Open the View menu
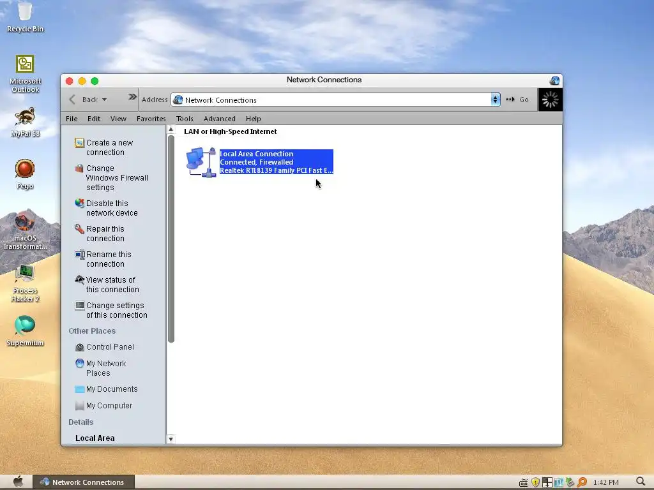The width and height of the screenshot is (654, 490). 118,119
